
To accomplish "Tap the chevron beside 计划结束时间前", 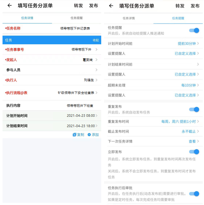I will coord(198,64).
